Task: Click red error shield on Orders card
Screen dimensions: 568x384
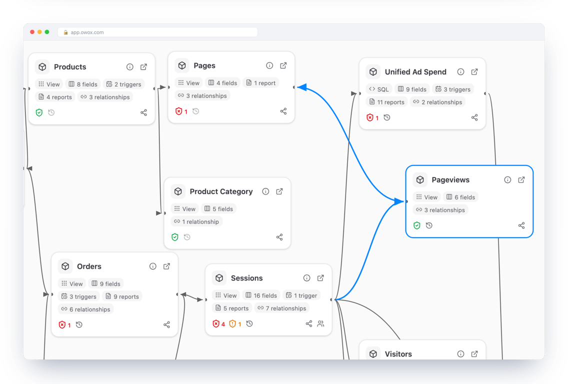Action: [62, 324]
